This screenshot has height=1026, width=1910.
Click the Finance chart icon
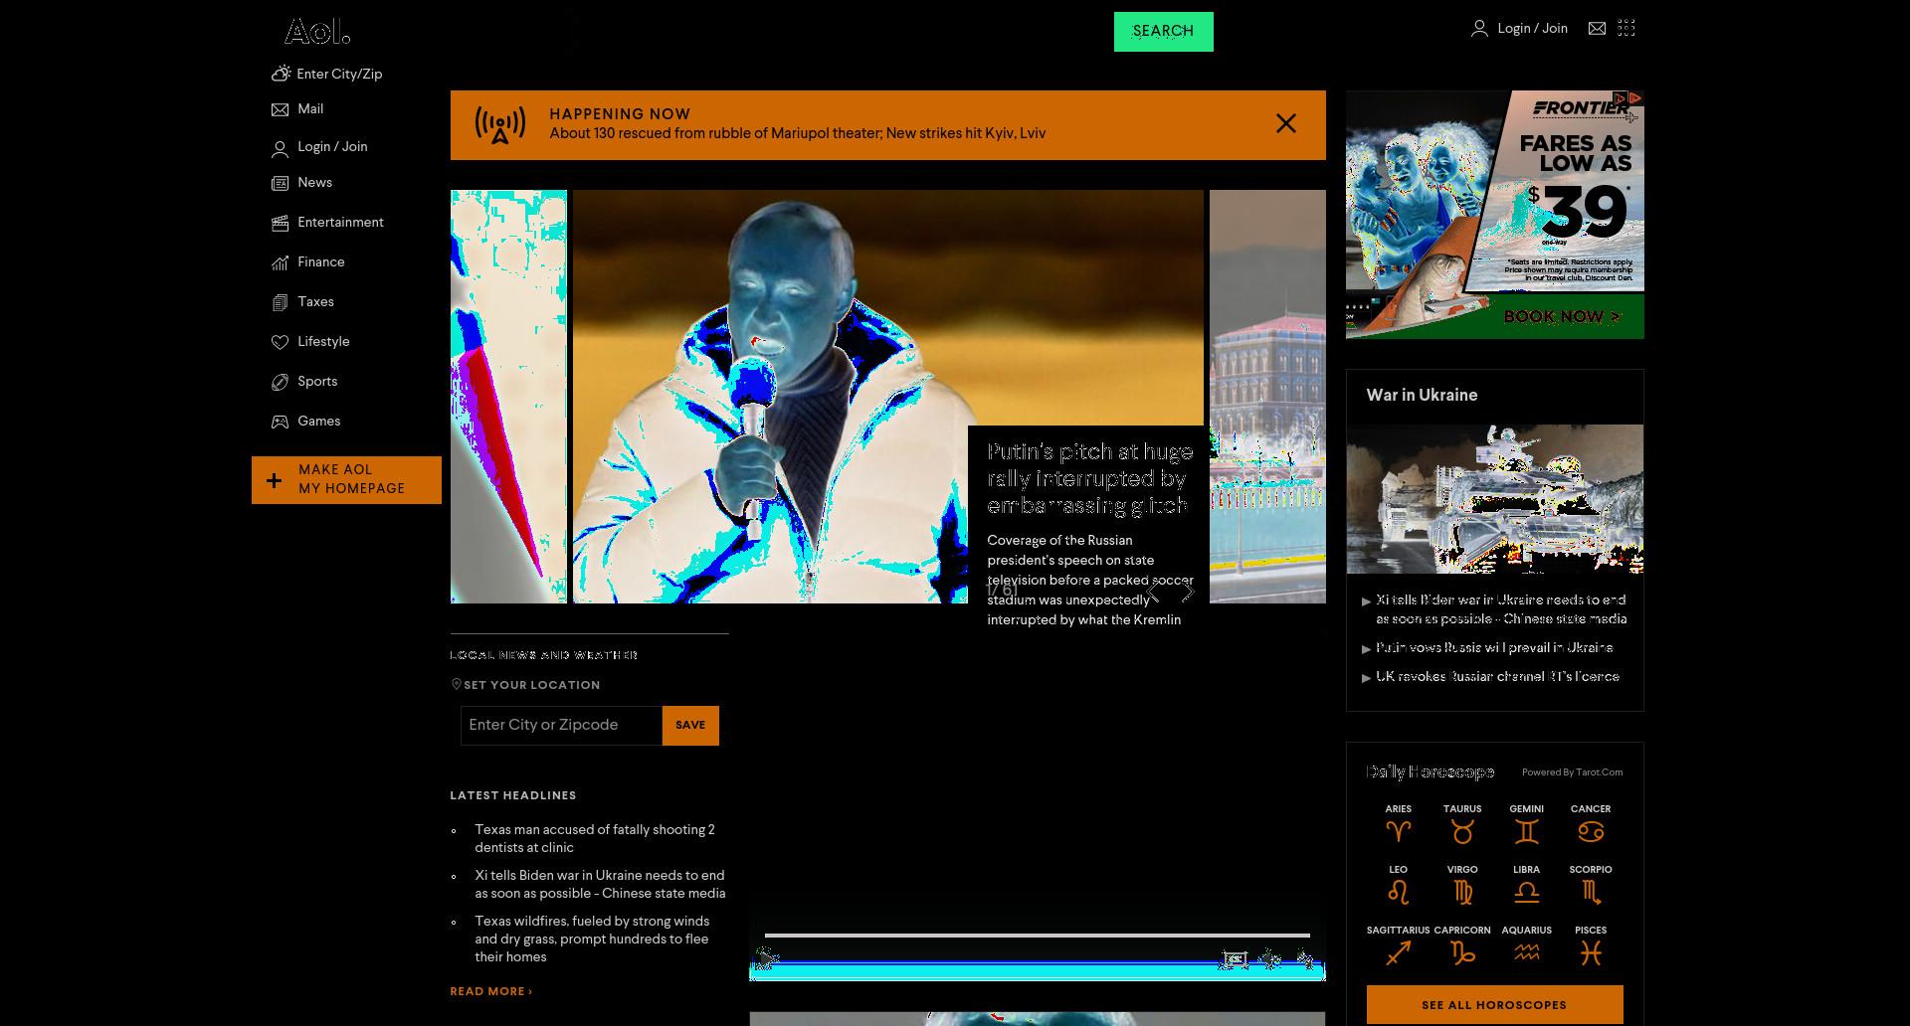point(281,262)
